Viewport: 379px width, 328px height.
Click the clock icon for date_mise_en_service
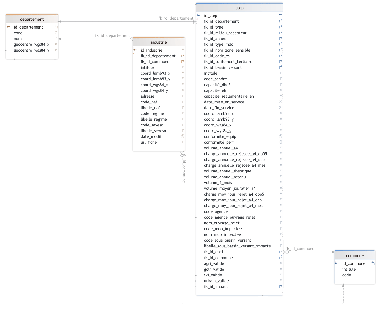tap(280, 102)
